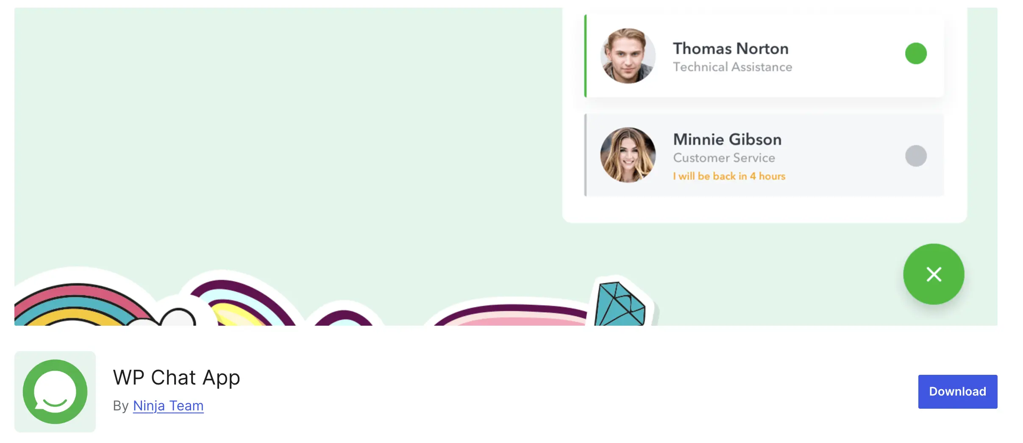Image resolution: width=1023 pixels, height=443 pixels.
Task: Open the Thomas Norton agent card
Action: (x=764, y=56)
